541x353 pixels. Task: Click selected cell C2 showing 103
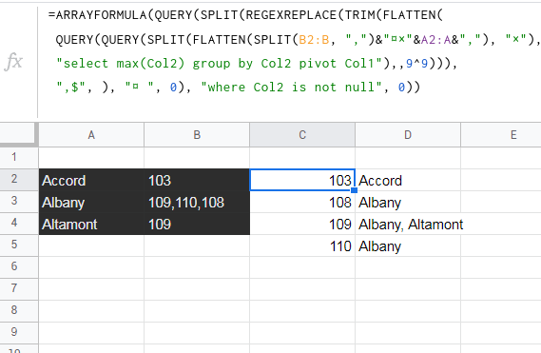302,180
